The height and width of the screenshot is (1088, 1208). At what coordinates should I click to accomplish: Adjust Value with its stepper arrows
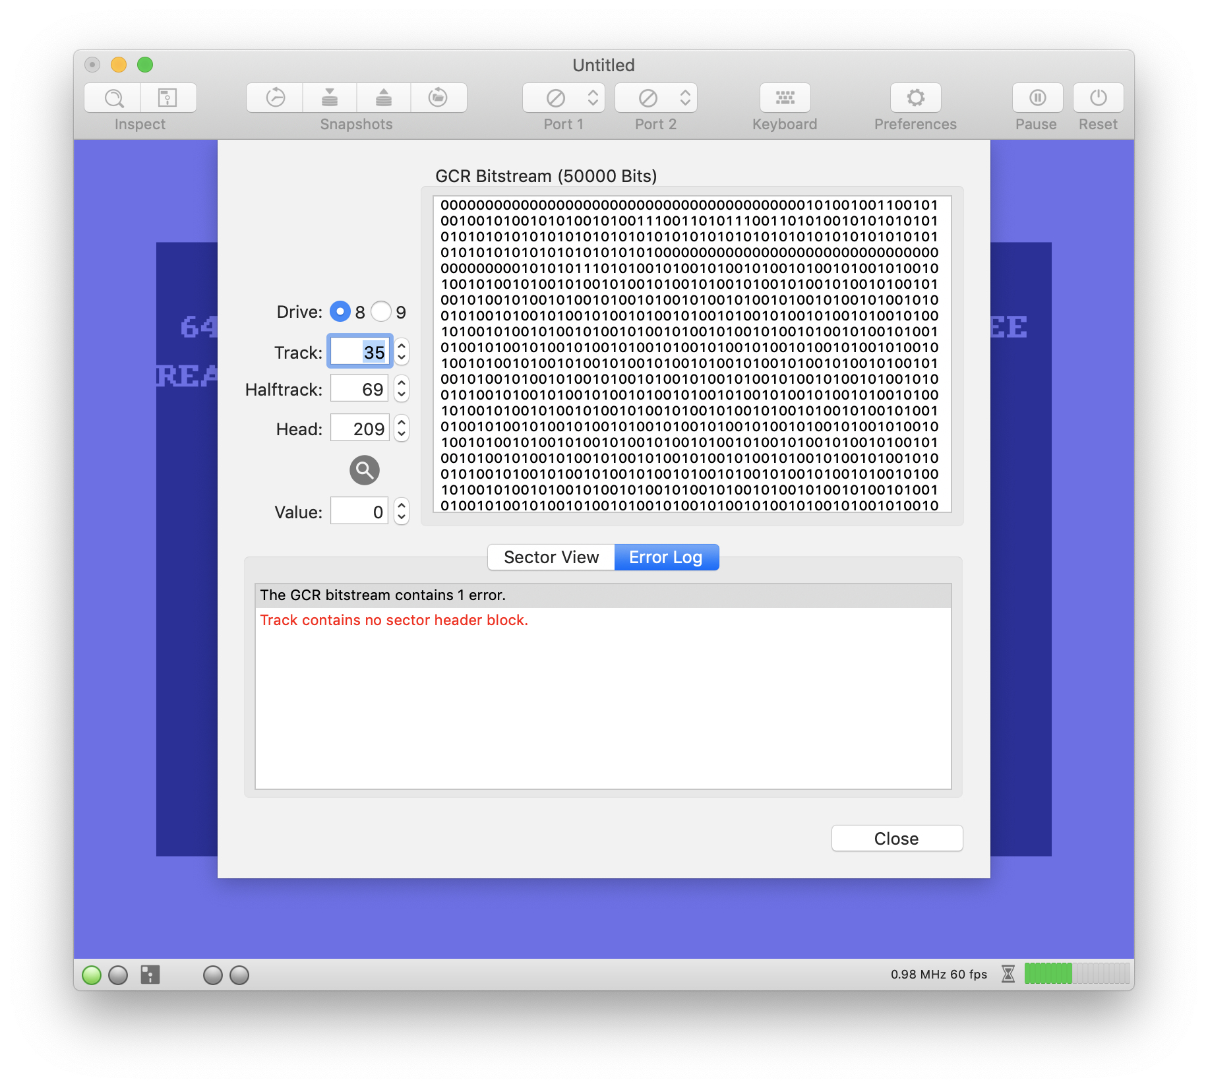pos(402,512)
